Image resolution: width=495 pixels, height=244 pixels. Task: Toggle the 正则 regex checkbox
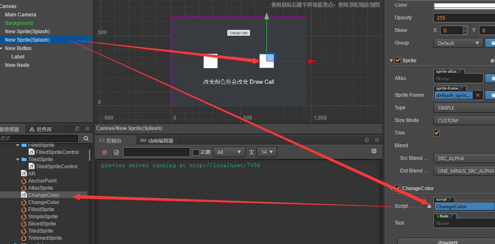point(196,152)
